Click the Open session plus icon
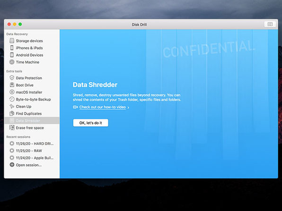Screen dimensions: 282x211 point(12,165)
